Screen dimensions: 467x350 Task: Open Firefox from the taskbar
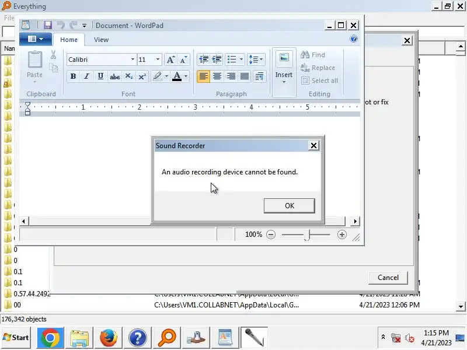point(108,338)
